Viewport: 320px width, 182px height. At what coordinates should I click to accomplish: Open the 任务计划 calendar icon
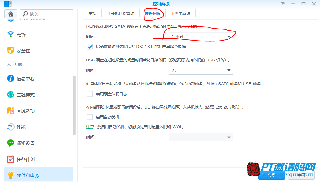click(10, 159)
